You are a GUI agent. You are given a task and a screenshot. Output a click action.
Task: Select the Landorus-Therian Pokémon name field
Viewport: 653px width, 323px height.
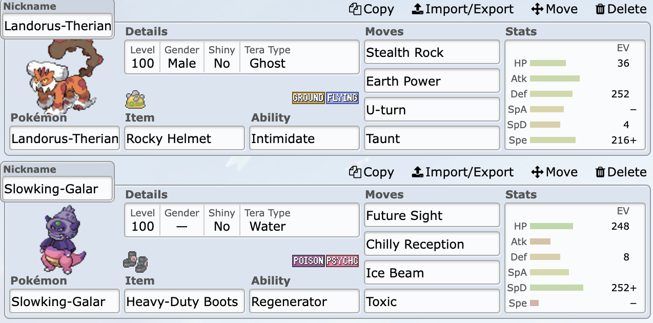point(65,138)
